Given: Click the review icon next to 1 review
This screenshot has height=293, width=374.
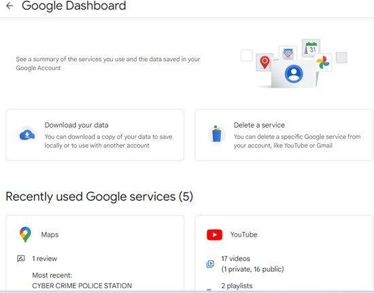Looking at the screenshot, I should [21, 258].
